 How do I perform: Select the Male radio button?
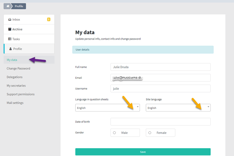[x=114, y=133]
